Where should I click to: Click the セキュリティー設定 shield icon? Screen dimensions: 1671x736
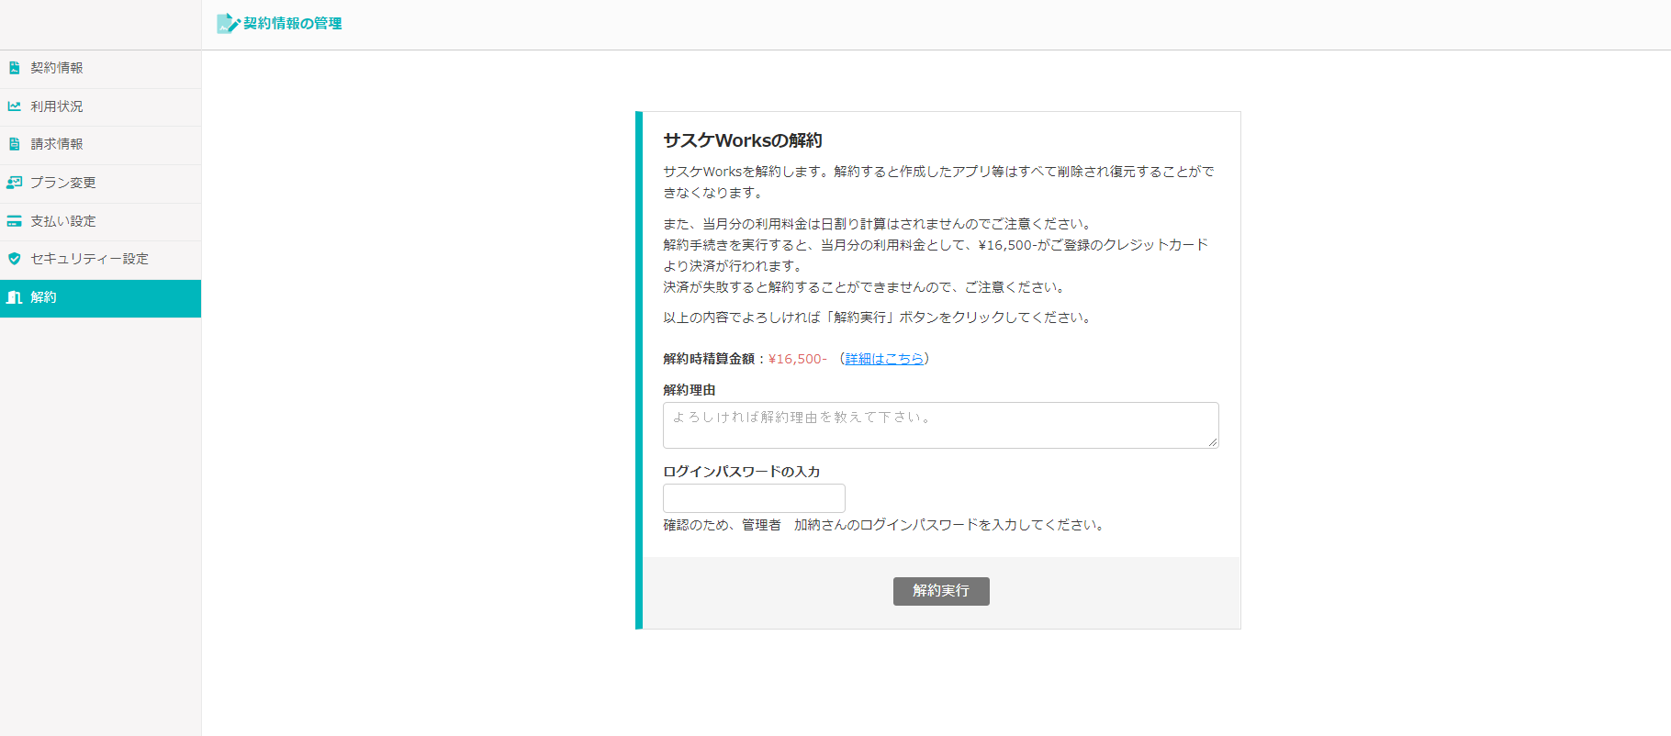tap(14, 259)
